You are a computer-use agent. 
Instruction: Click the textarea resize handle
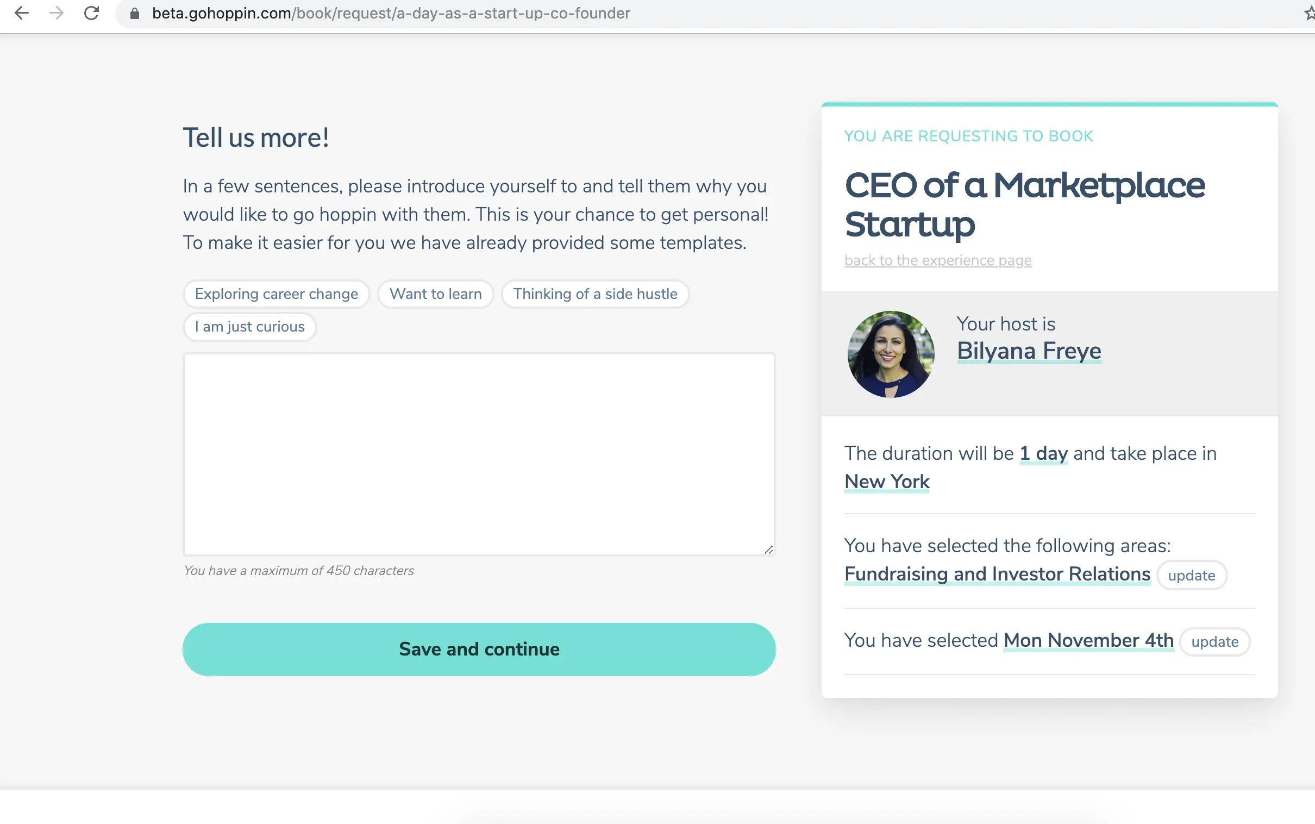(x=768, y=550)
